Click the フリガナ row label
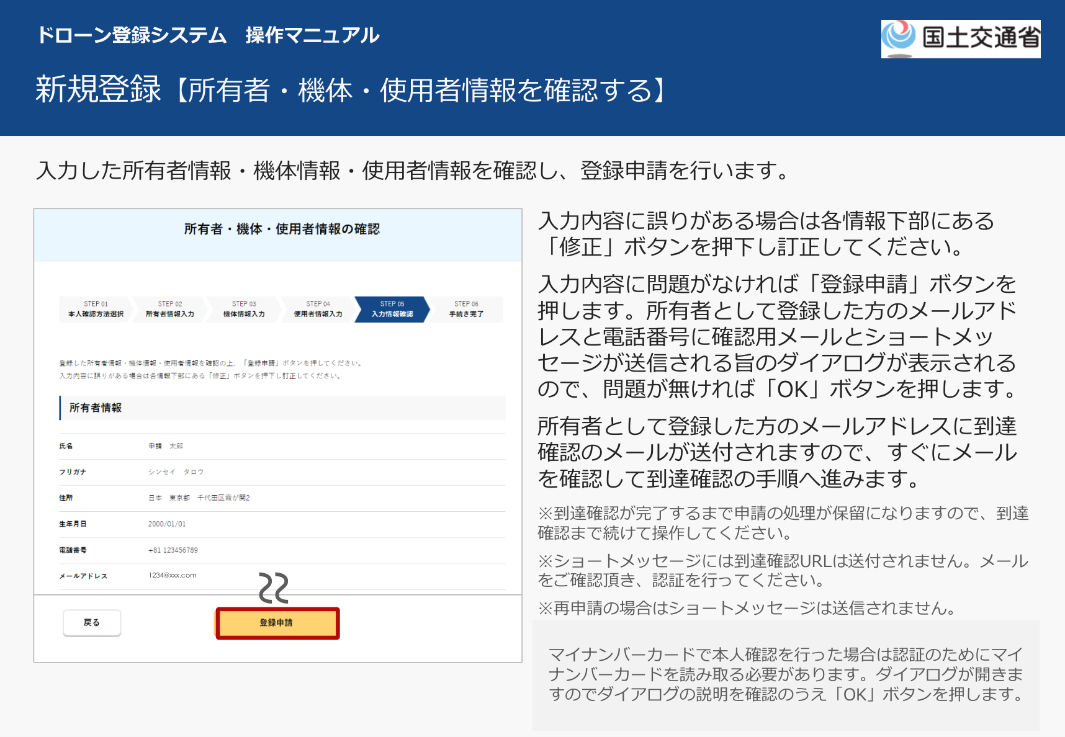This screenshot has width=1065, height=737. (73, 472)
